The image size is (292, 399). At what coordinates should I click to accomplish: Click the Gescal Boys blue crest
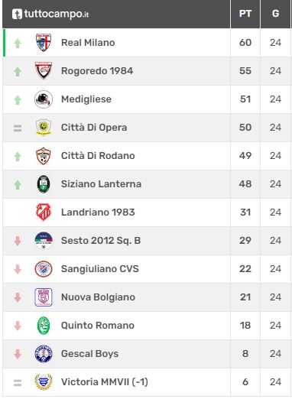pyautogui.click(x=44, y=354)
